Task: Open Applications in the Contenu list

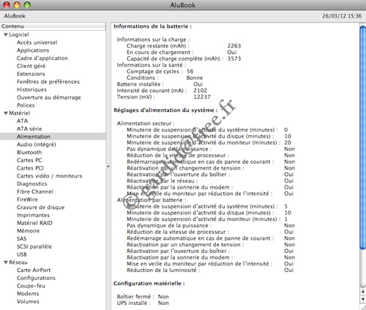Action: [x=33, y=50]
